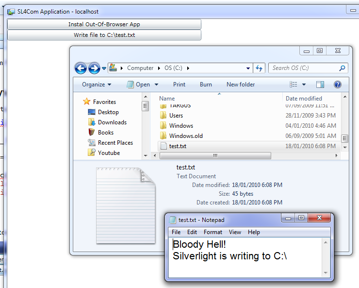Click Burn in Explorer toolbar

[206, 85]
